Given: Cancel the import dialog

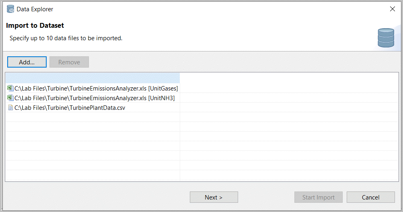Looking at the screenshot, I should [370, 197].
